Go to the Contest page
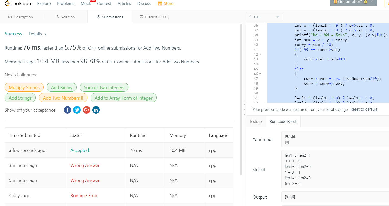The image size is (389, 206). point(104,4)
